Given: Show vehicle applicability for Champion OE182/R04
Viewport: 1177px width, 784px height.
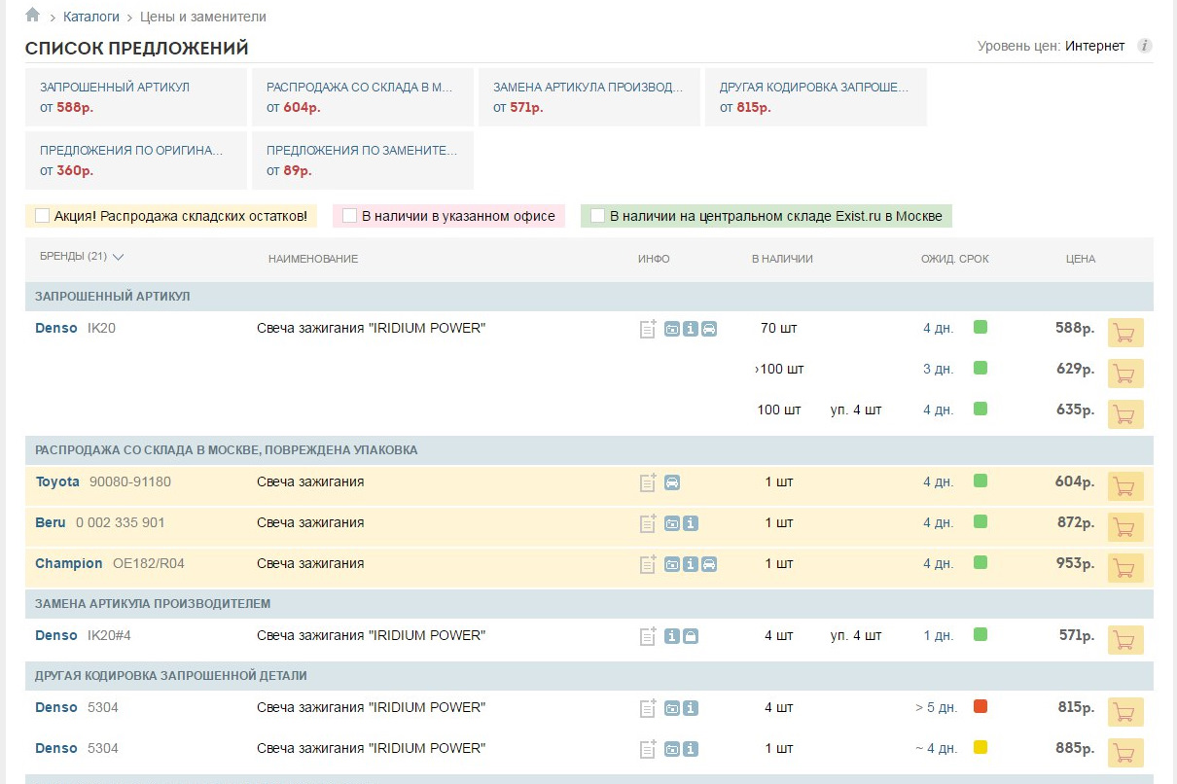Looking at the screenshot, I should click(709, 564).
